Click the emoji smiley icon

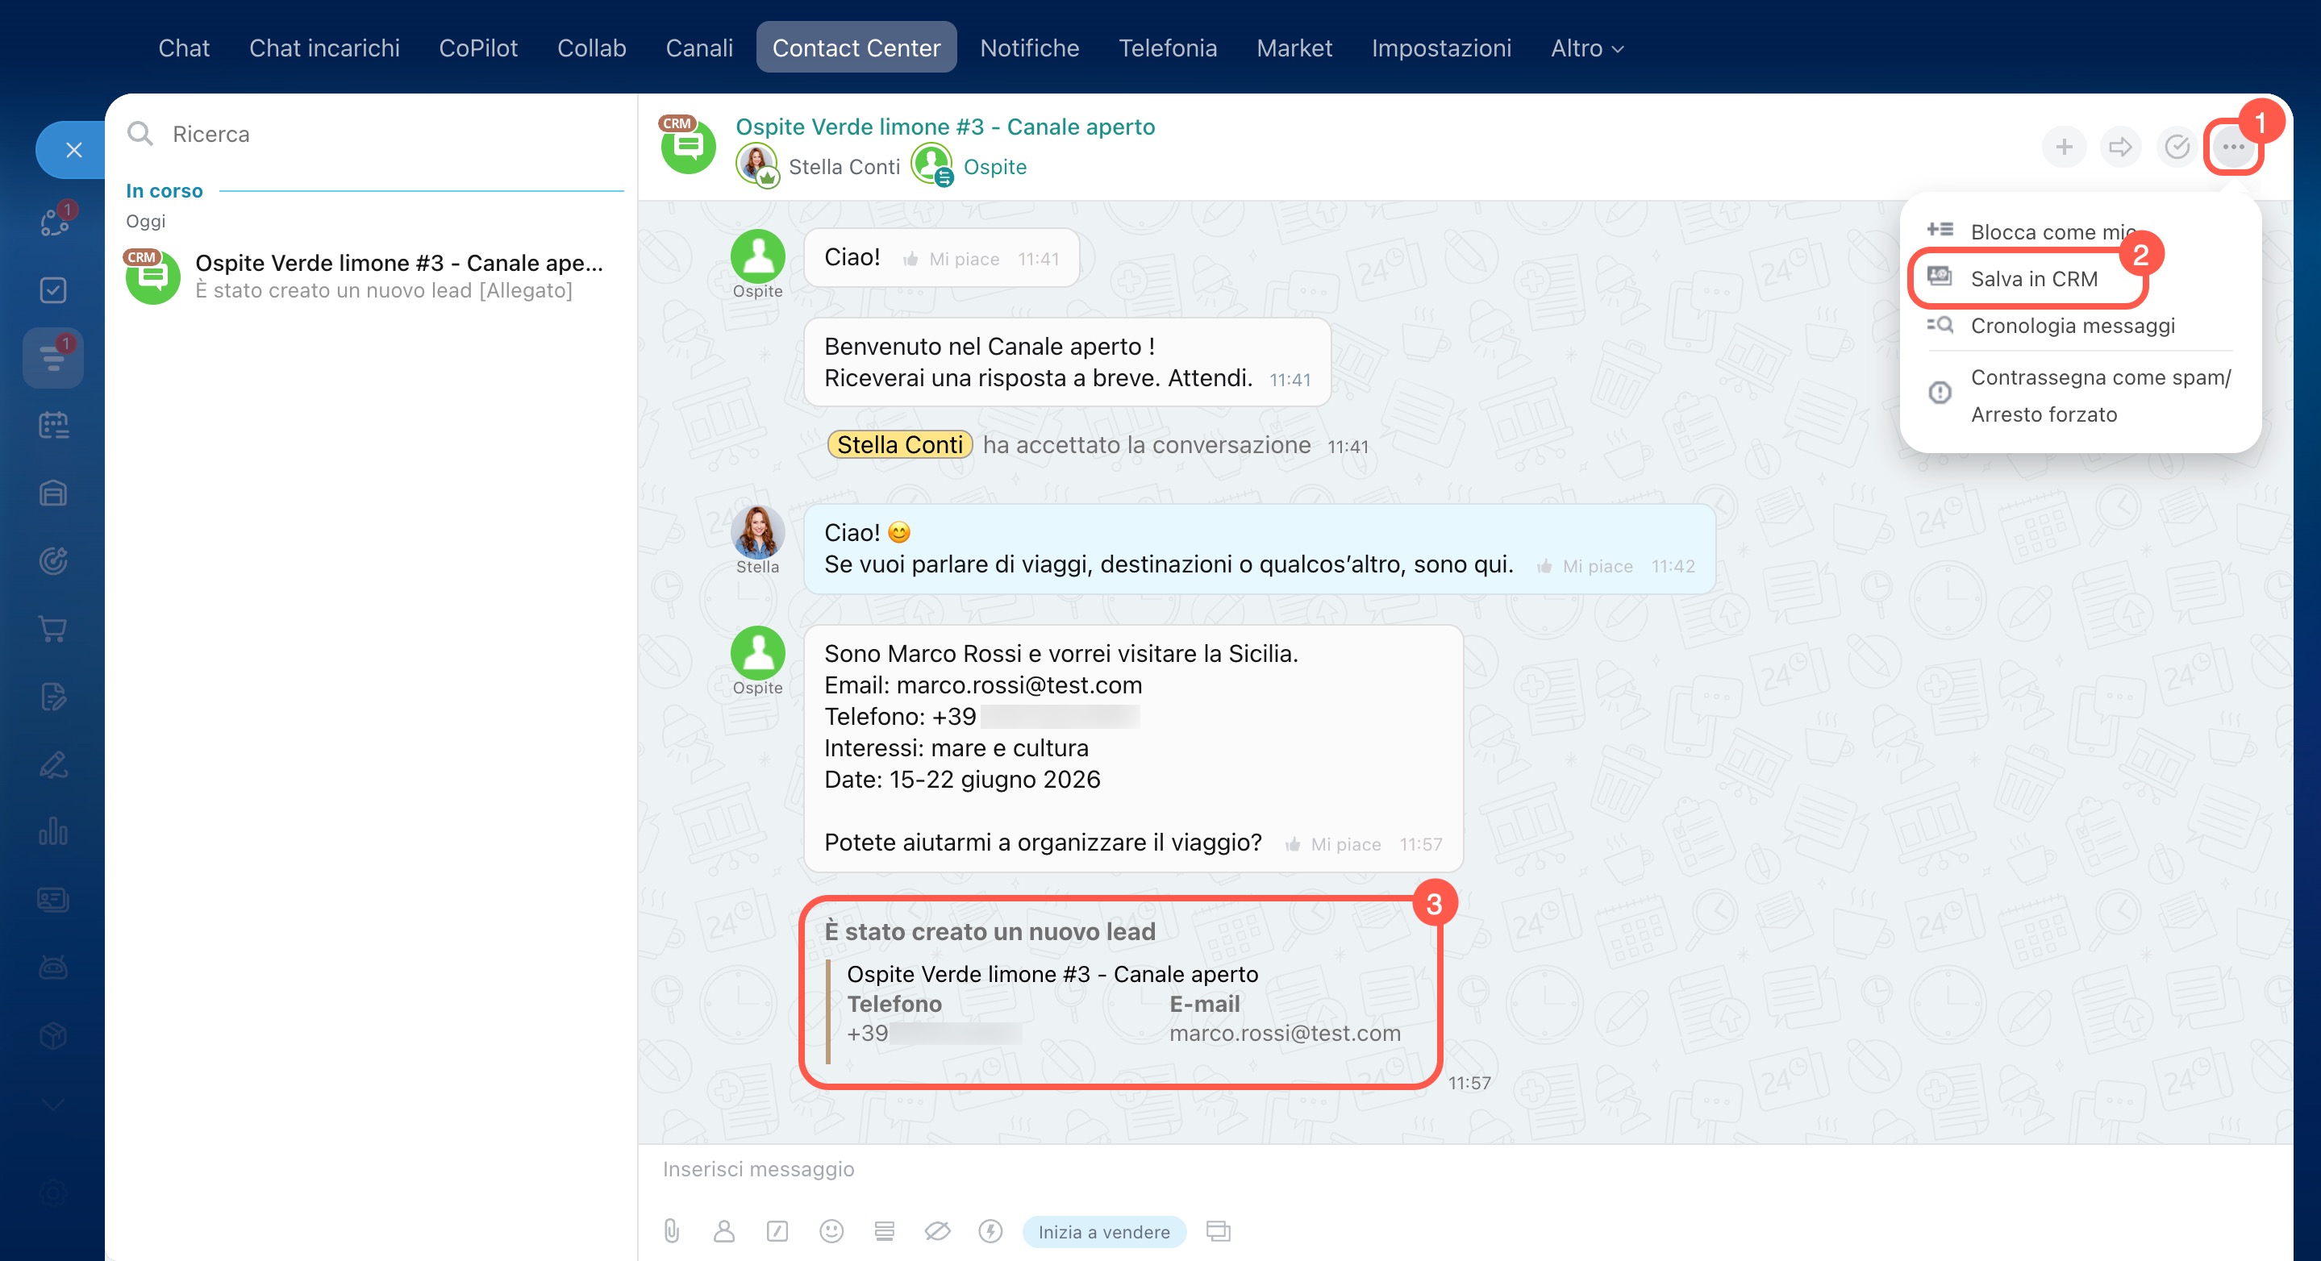(x=831, y=1230)
